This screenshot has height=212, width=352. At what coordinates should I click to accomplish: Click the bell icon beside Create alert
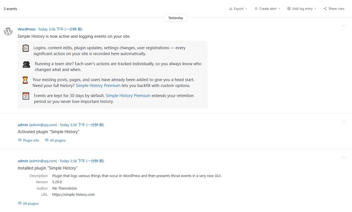tap(256, 9)
